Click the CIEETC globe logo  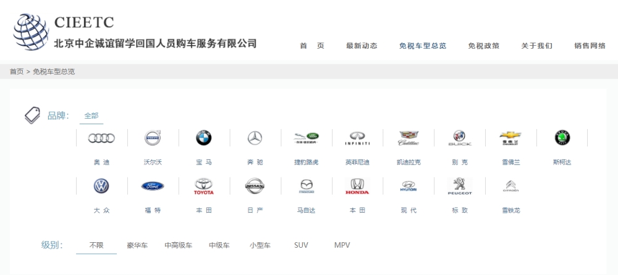pyautogui.click(x=31, y=32)
